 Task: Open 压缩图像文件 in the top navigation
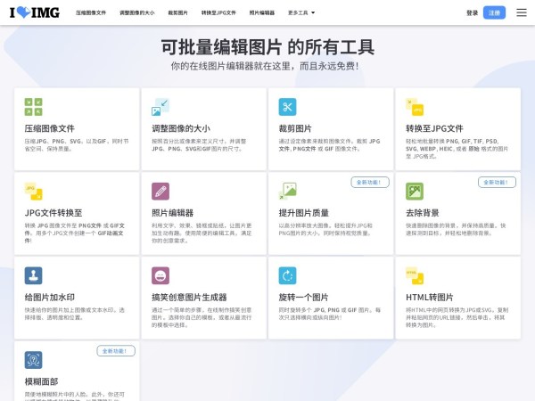pos(91,13)
